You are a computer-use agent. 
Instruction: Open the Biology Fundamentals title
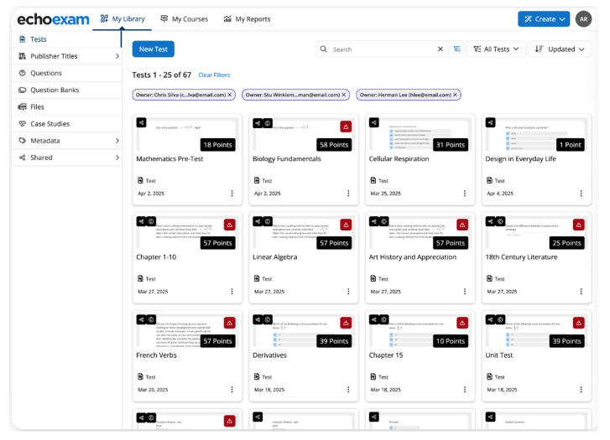[287, 159]
